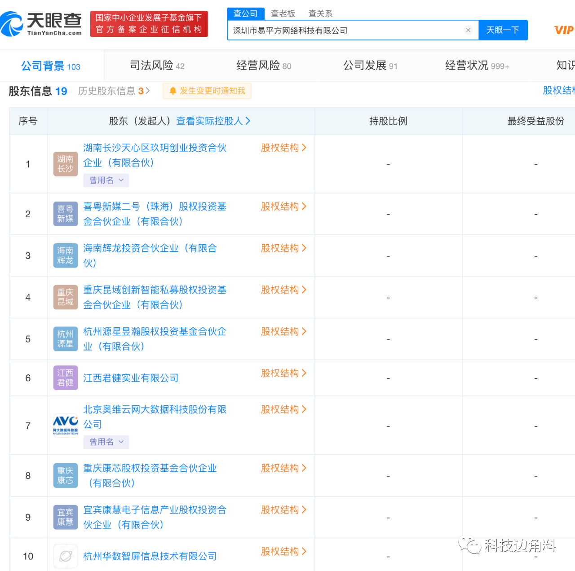
Task: Select 经营风险 80 tab
Action: click(x=264, y=66)
